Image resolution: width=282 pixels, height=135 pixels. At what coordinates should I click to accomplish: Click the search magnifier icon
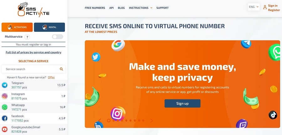[61, 69]
